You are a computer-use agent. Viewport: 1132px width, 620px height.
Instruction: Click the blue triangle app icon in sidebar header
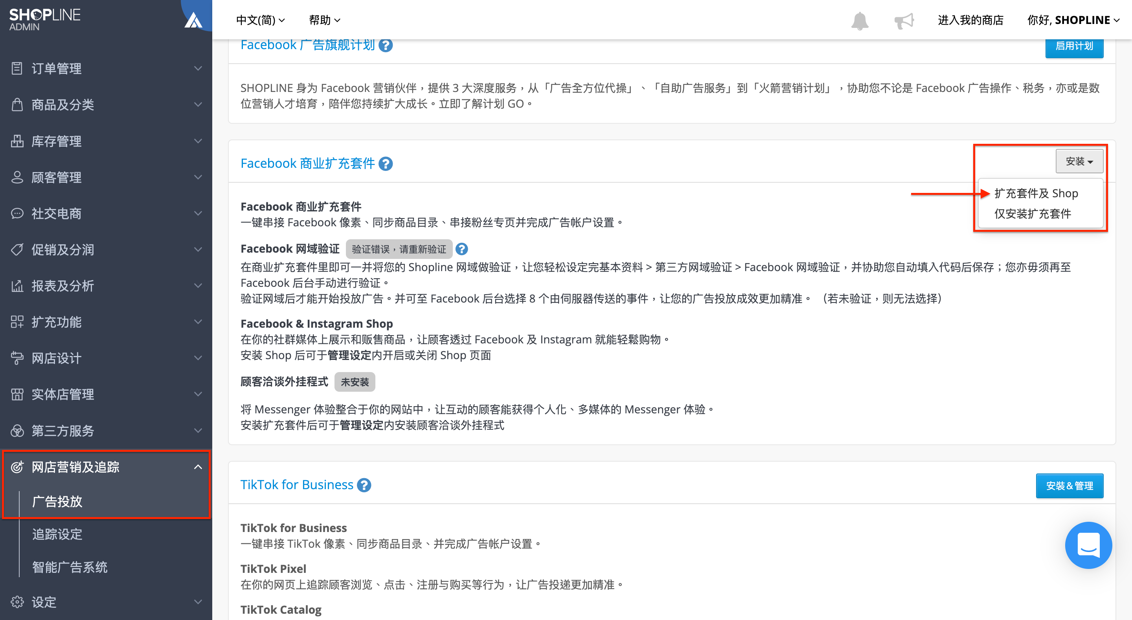(x=193, y=20)
